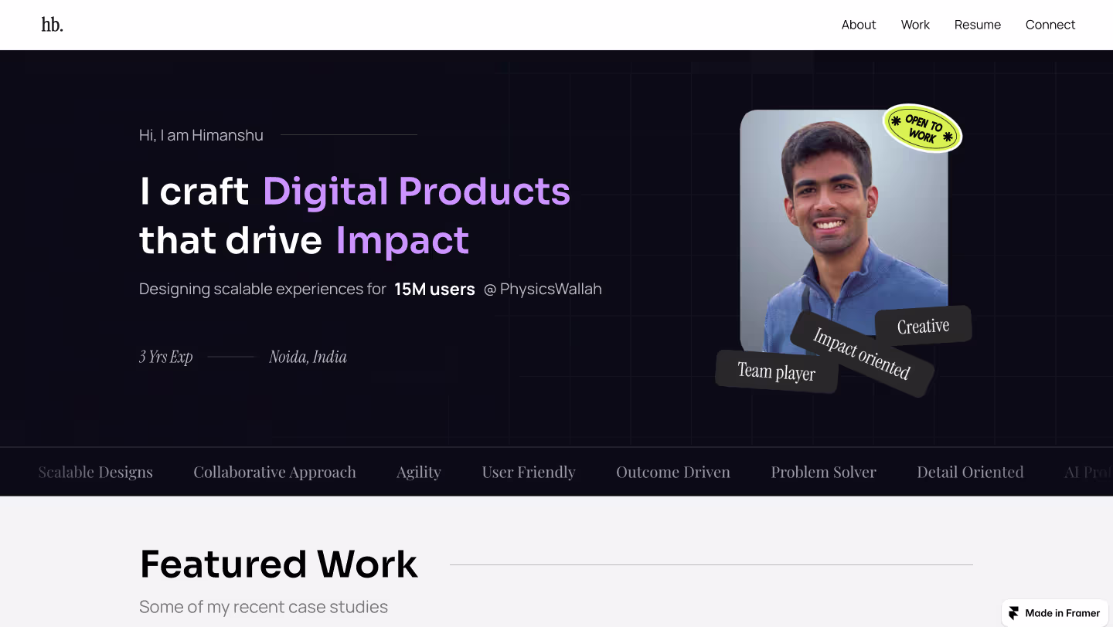Click Outcome Driven in scrolling strip

(x=672, y=472)
